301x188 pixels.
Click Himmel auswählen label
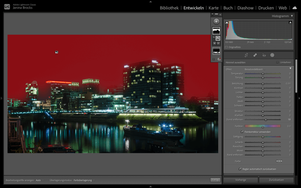pyautogui.click(x=235, y=62)
